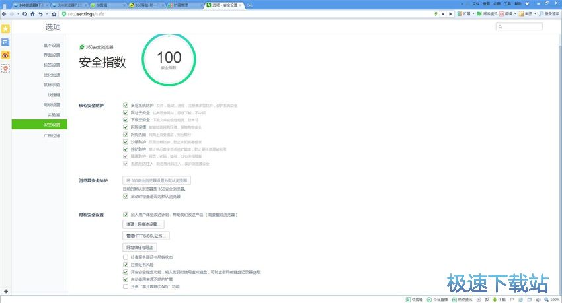Open 热点资讯 in the status bar
Viewport: 562px width, 303px height.
point(462,300)
